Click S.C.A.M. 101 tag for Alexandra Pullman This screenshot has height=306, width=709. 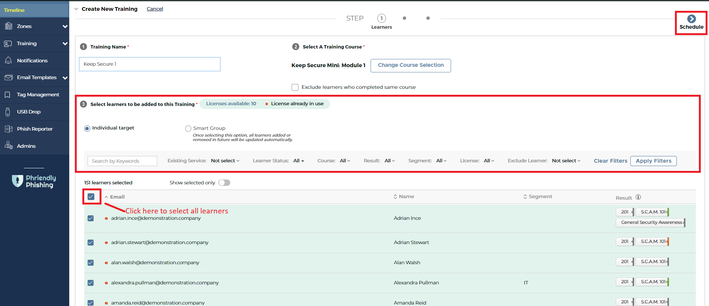(x=652, y=282)
